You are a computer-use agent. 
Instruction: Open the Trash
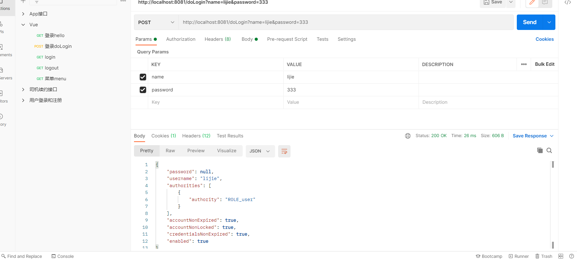pyautogui.click(x=544, y=256)
